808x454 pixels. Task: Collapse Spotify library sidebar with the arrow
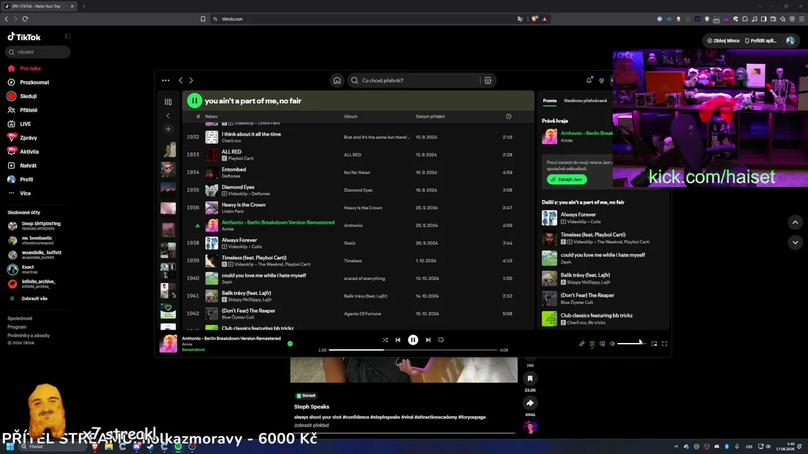pos(168,115)
